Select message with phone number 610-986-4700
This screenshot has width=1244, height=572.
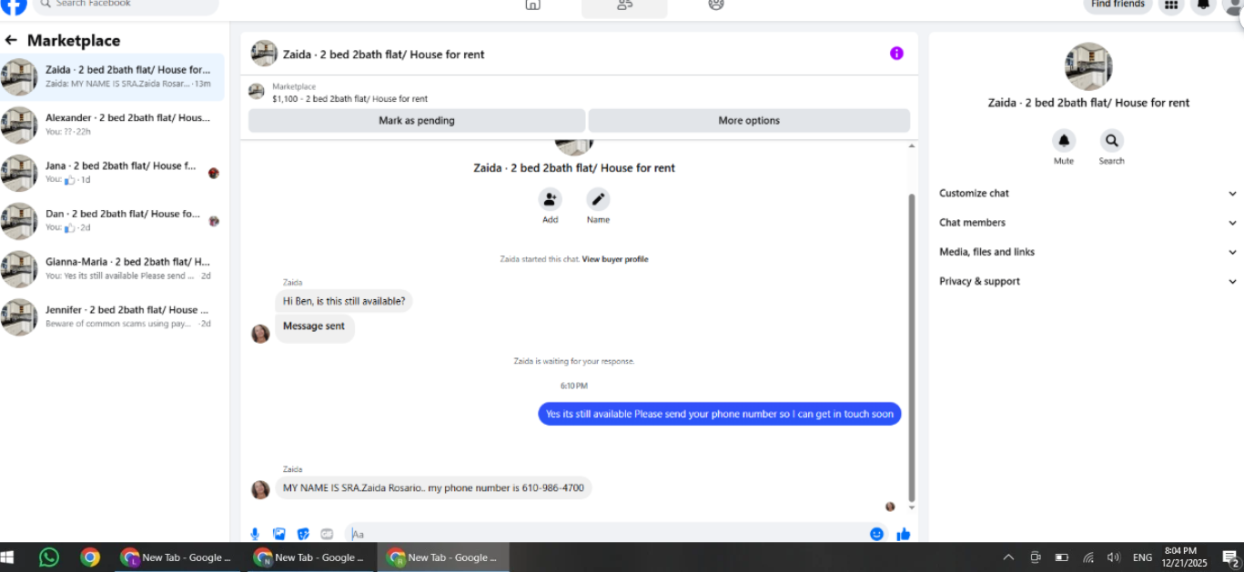[x=433, y=488]
